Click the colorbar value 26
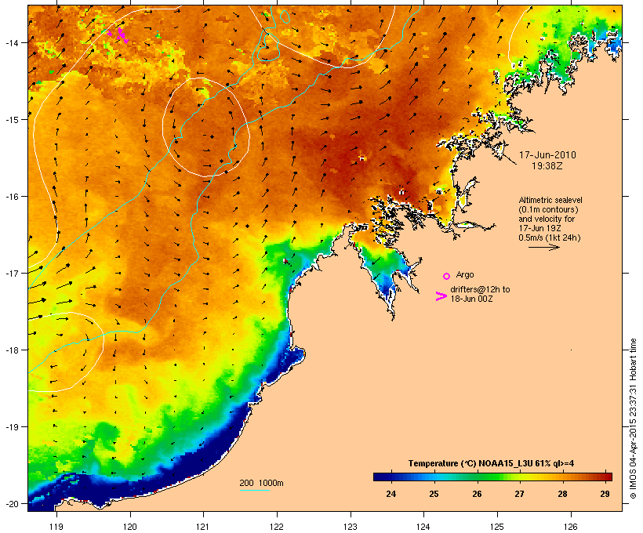The height and width of the screenshot is (533, 643). click(x=477, y=494)
